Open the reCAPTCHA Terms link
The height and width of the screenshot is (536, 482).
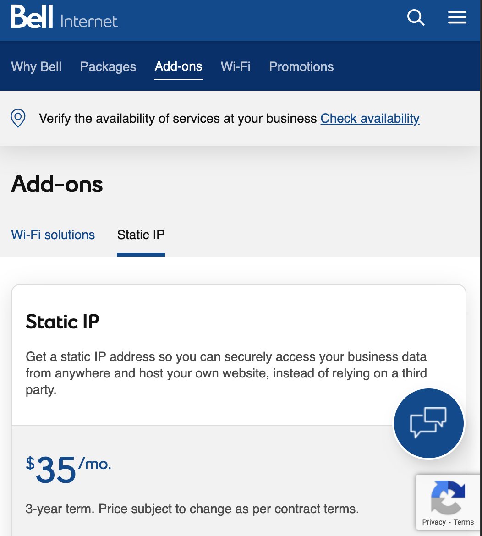point(464,522)
